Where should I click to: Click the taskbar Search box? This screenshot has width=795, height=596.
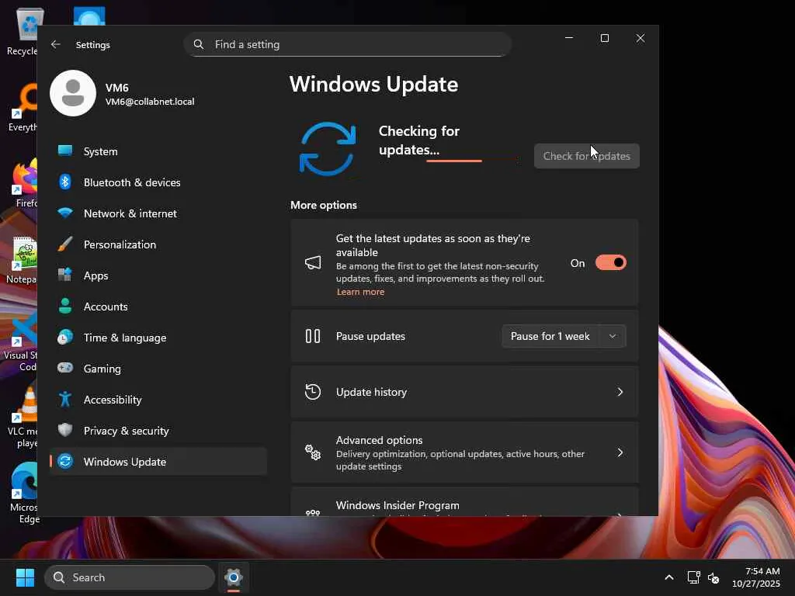[130, 577]
